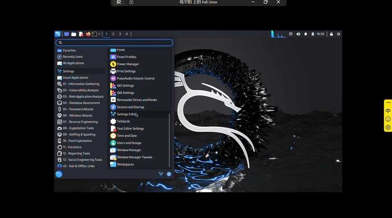Lock the screen with the padlock icon
The width and height of the screenshot is (392, 218).
(331, 34)
